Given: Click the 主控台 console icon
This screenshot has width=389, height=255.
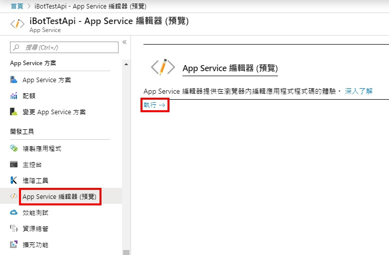Looking at the screenshot, I should pos(13,164).
